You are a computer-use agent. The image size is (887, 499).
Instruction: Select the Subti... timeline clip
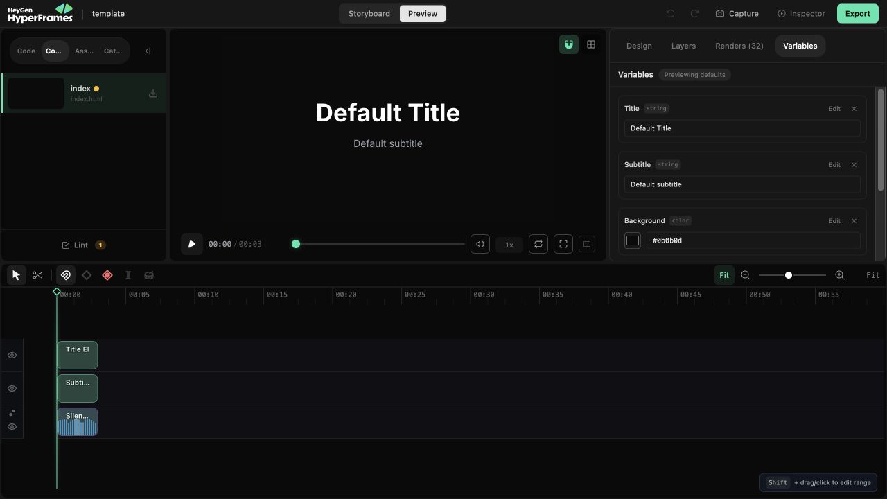coord(77,388)
